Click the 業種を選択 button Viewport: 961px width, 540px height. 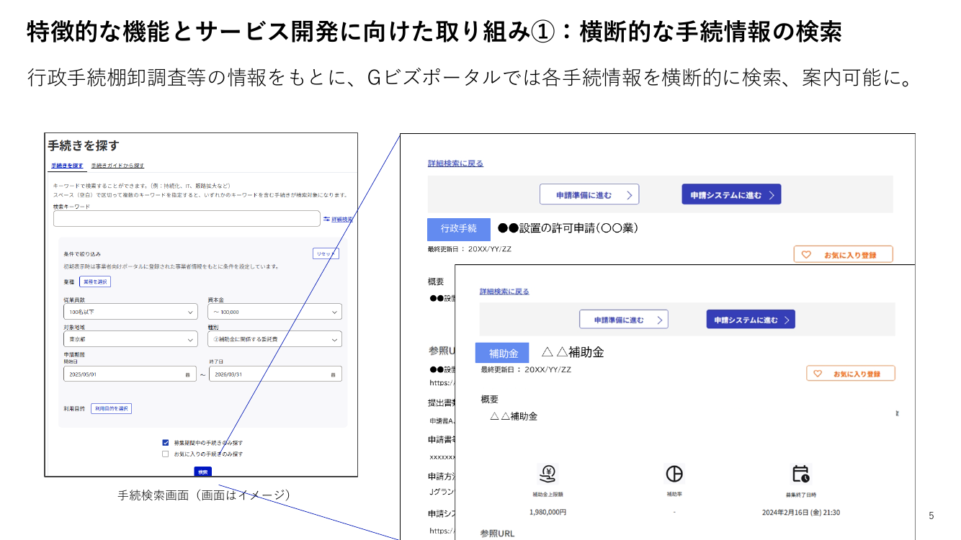pos(95,282)
